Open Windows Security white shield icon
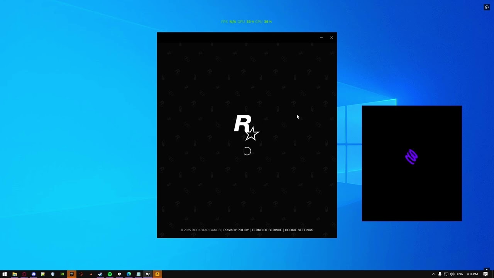This screenshot has width=494, height=278. pyautogui.click(x=119, y=274)
